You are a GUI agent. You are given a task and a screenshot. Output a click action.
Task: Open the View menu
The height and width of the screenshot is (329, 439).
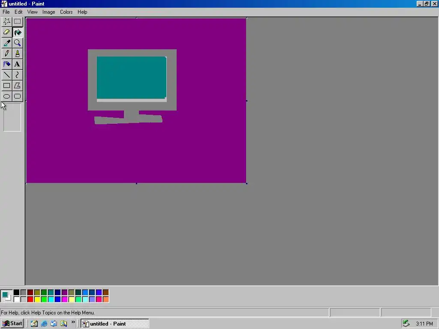coord(32,12)
